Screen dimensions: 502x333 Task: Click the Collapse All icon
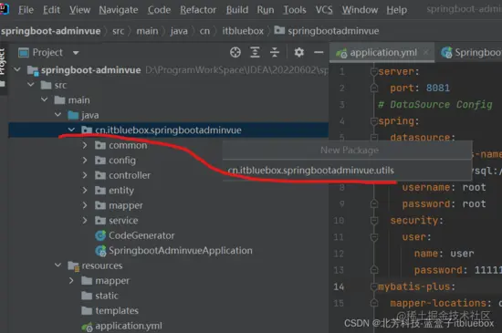(275, 52)
